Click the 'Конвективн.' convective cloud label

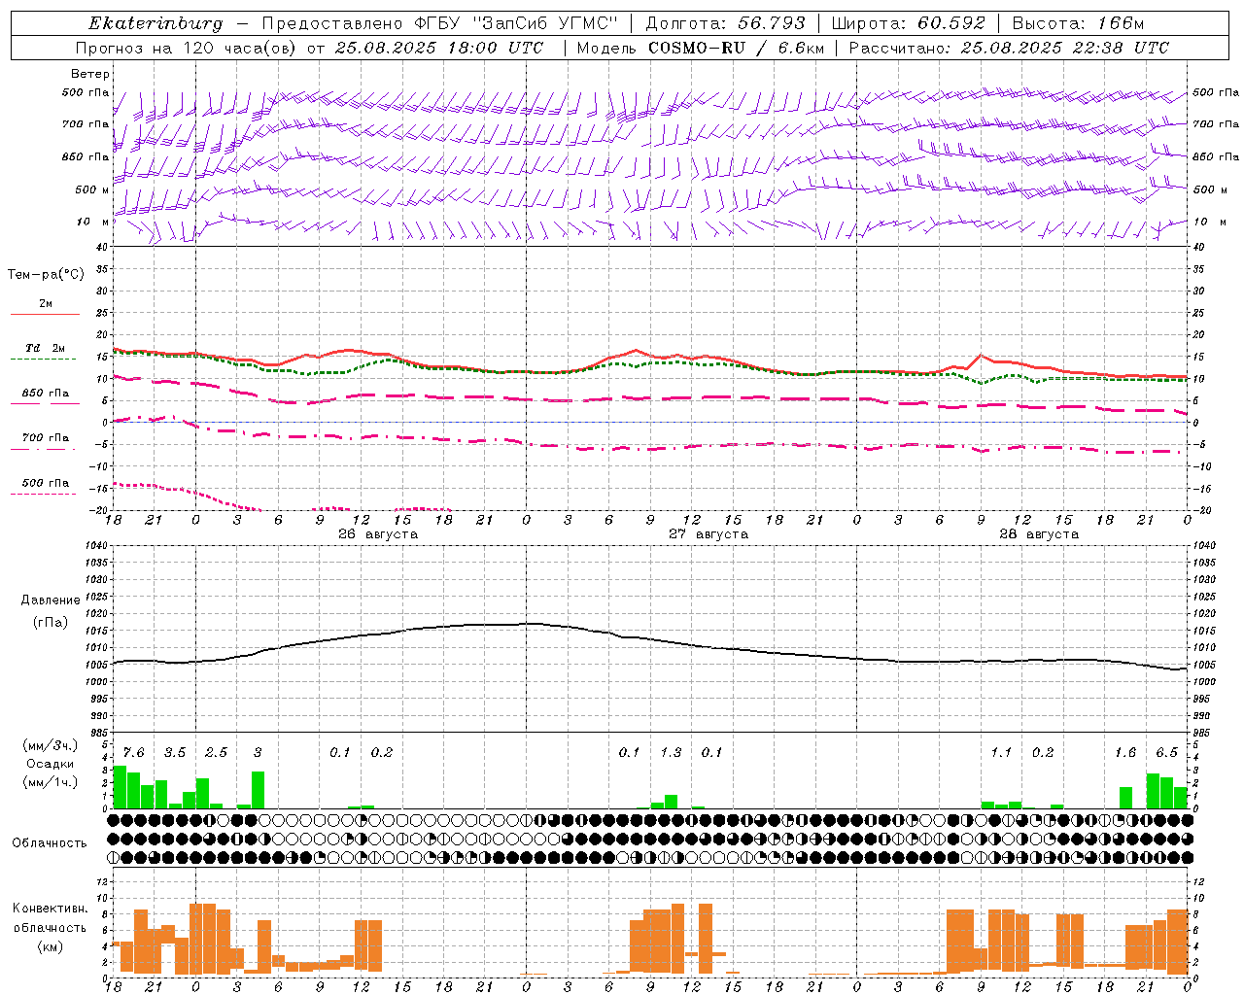pos(51,909)
